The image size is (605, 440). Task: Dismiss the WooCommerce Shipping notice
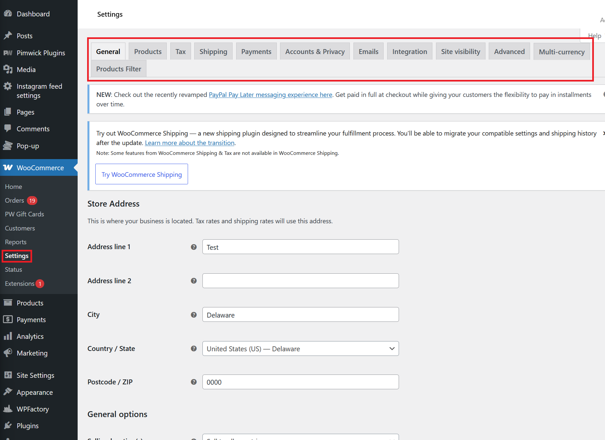[x=603, y=133]
